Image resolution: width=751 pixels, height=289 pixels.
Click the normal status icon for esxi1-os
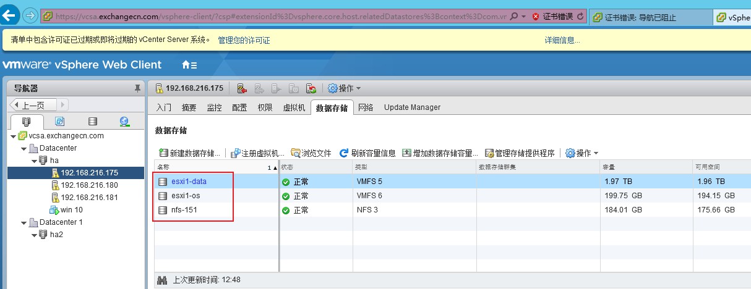[x=286, y=196]
